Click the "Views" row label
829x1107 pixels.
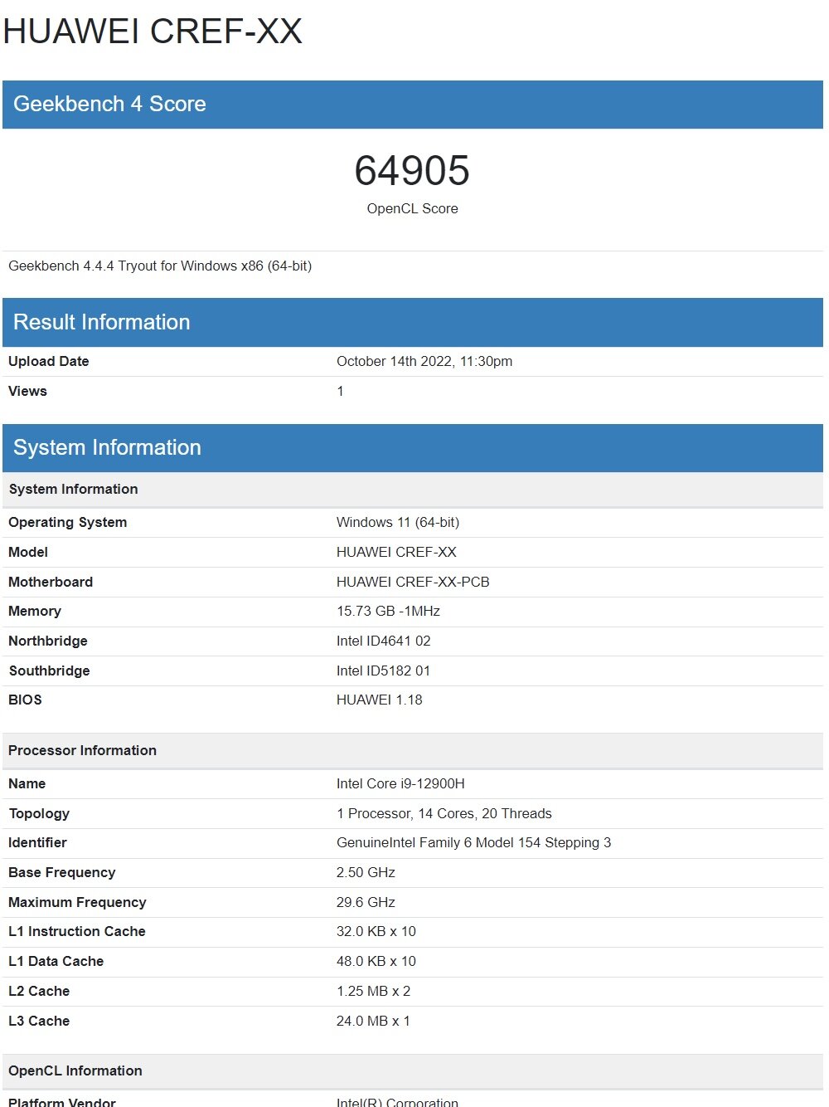pos(28,392)
